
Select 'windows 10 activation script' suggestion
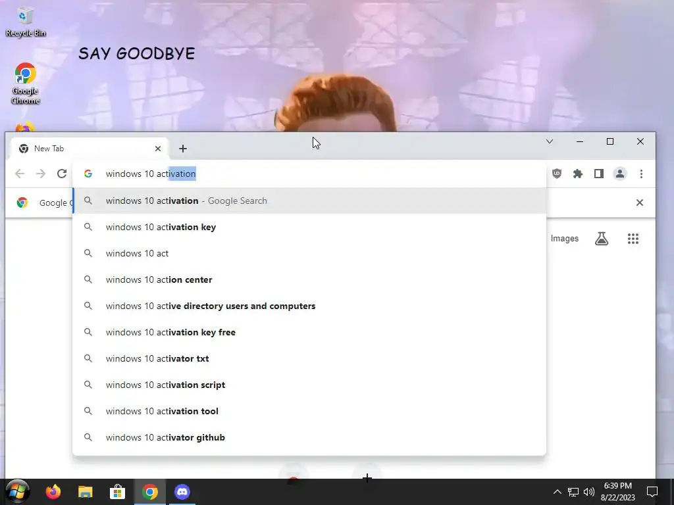[x=309, y=385]
